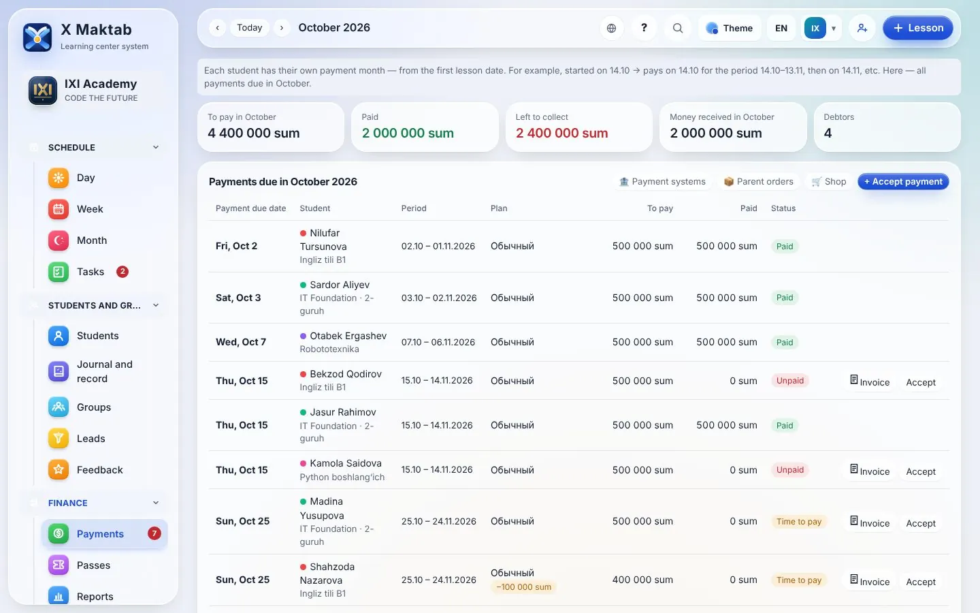Select the IXI Academy center card
This screenshot has height=613, width=980.
click(93, 91)
